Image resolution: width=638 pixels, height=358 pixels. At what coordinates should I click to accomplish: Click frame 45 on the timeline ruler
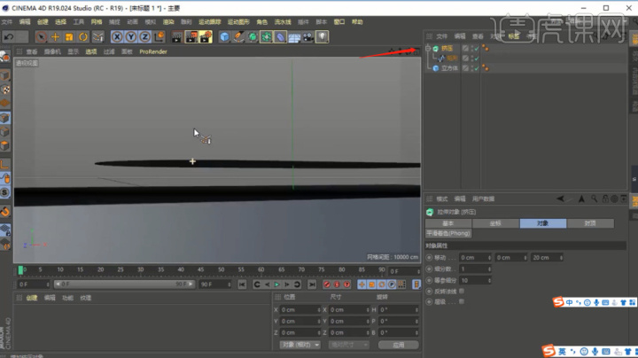(200, 269)
